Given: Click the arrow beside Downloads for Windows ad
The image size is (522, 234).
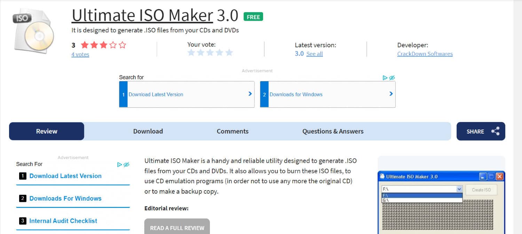Looking at the screenshot, I should point(391,94).
